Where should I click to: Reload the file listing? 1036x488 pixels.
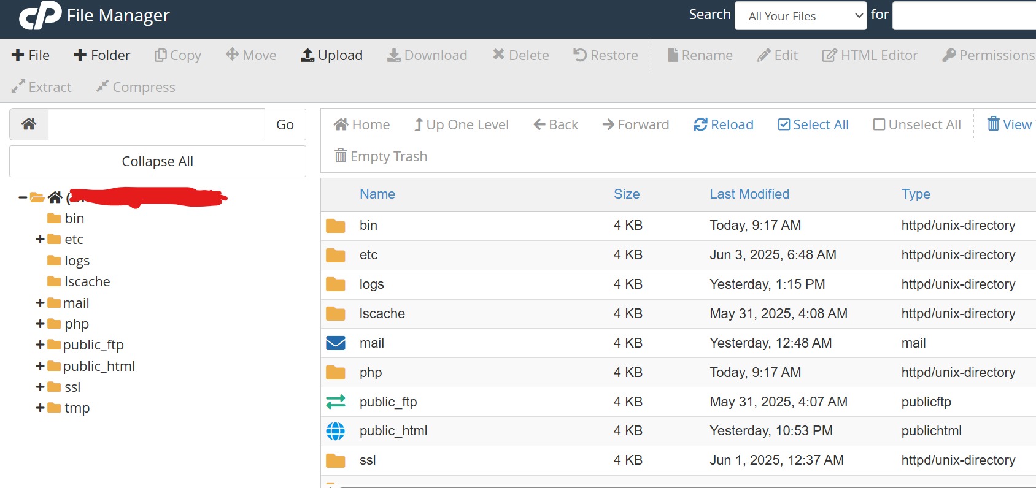pyautogui.click(x=724, y=125)
